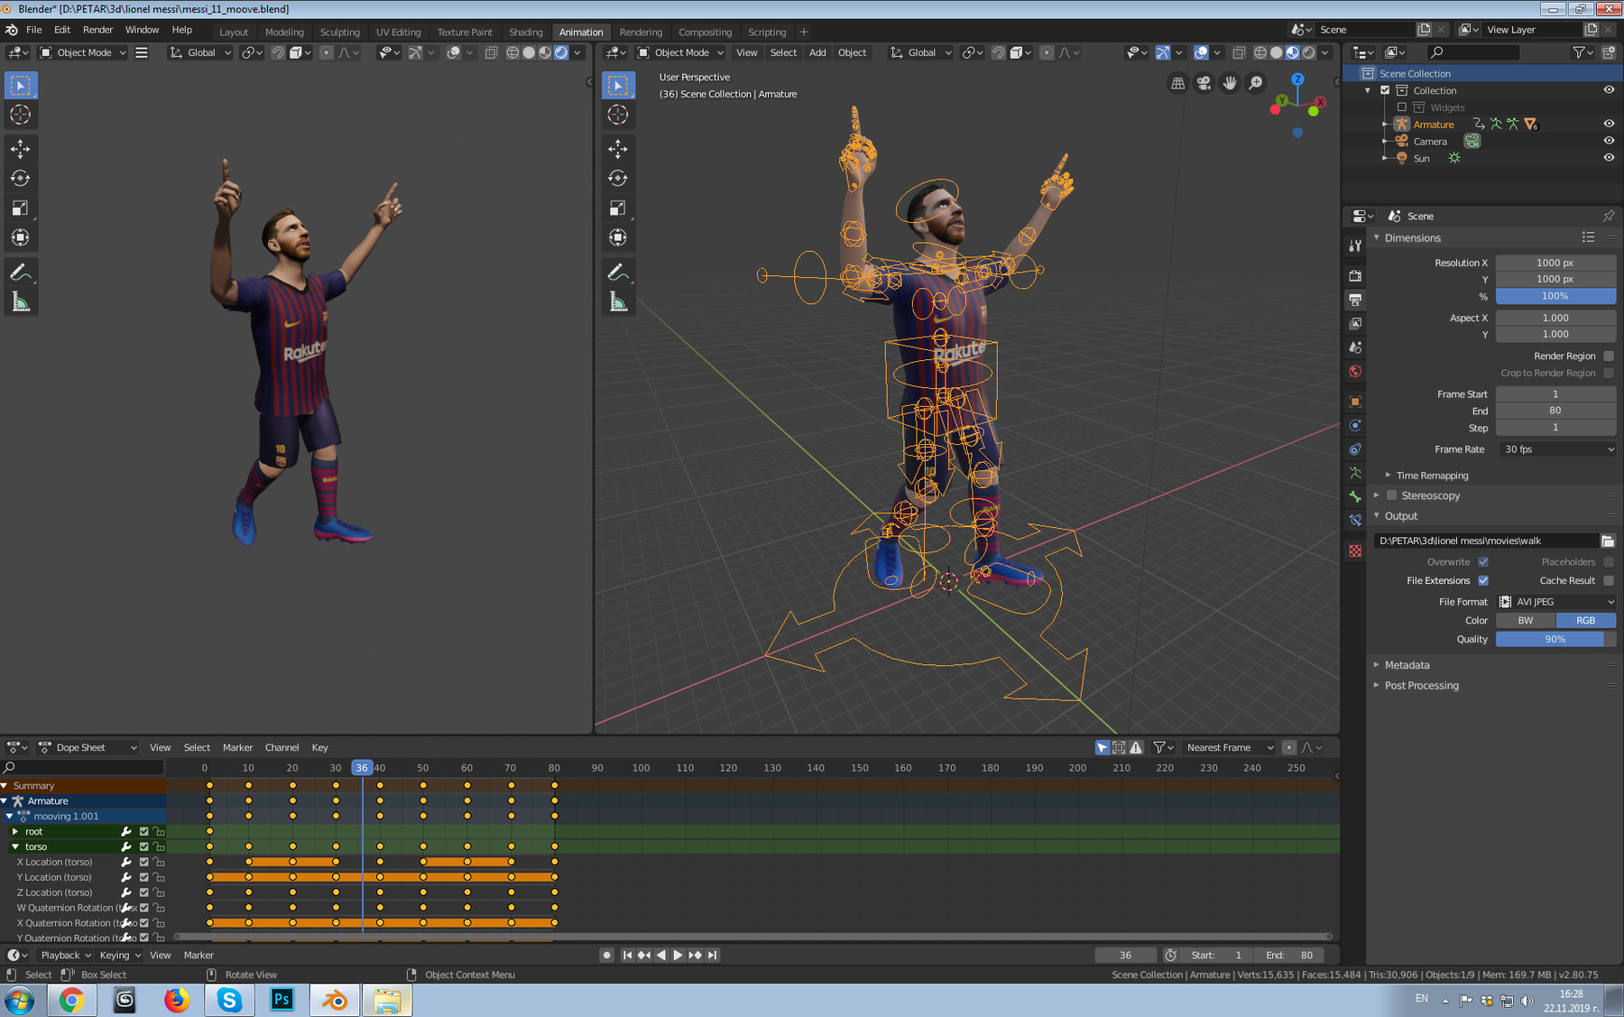Open the Render menu in the top bar
1624x1017 pixels.
[x=97, y=29]
